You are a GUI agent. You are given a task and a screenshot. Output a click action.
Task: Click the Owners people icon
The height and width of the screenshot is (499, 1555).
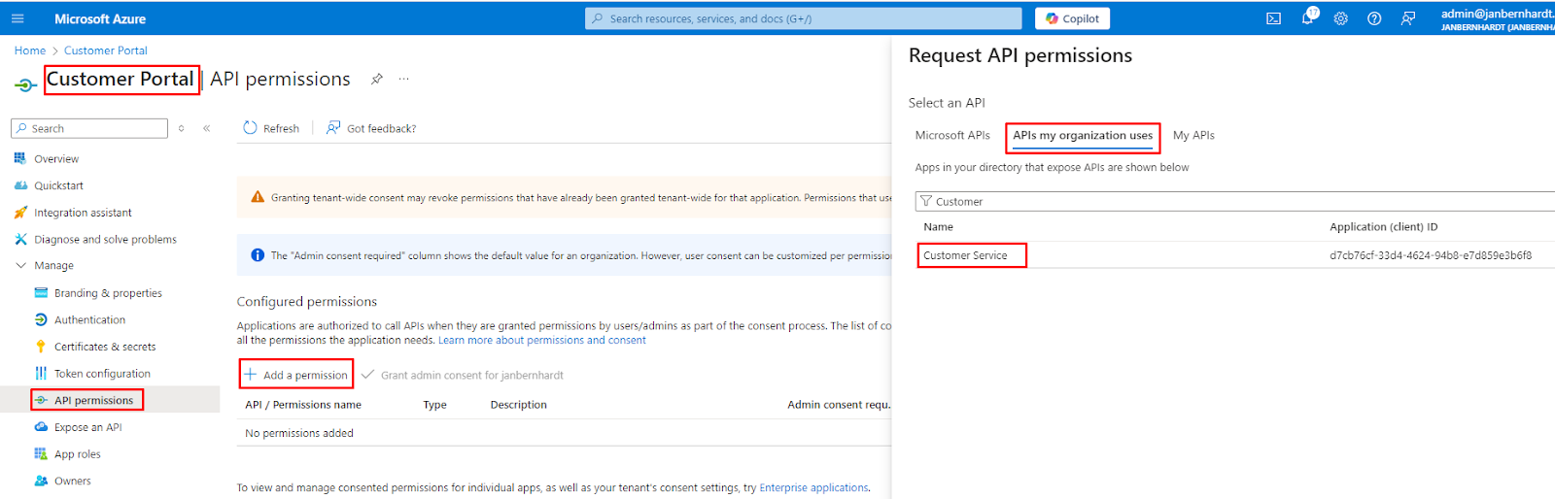[x=41, y=481]
